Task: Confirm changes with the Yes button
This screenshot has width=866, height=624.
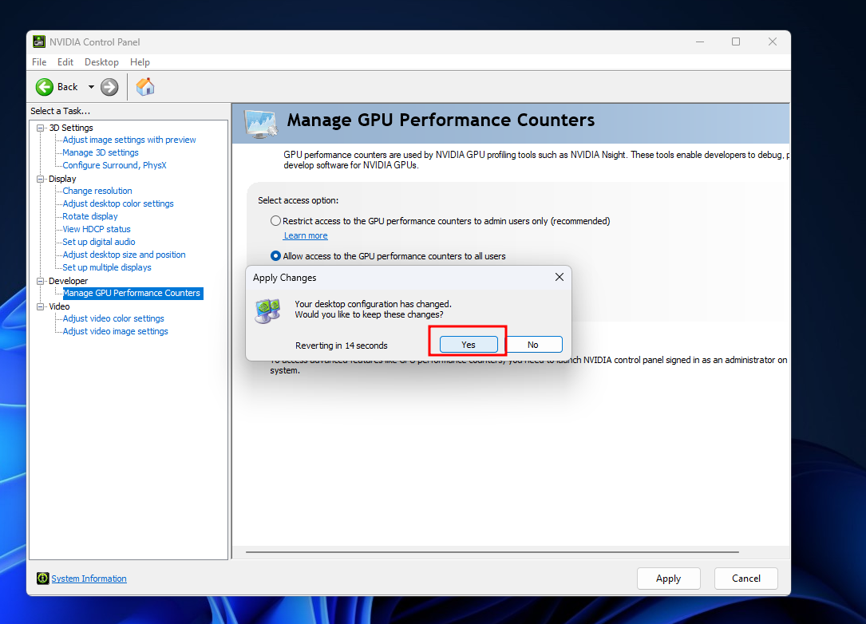Action: 467,343
